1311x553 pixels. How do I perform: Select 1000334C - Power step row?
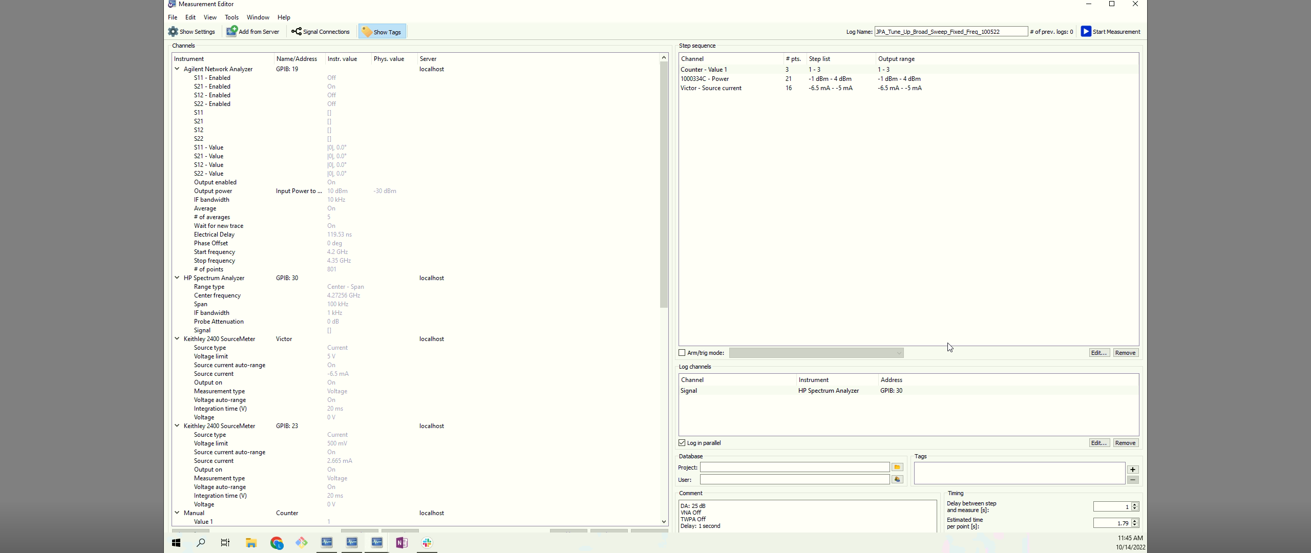908,79
